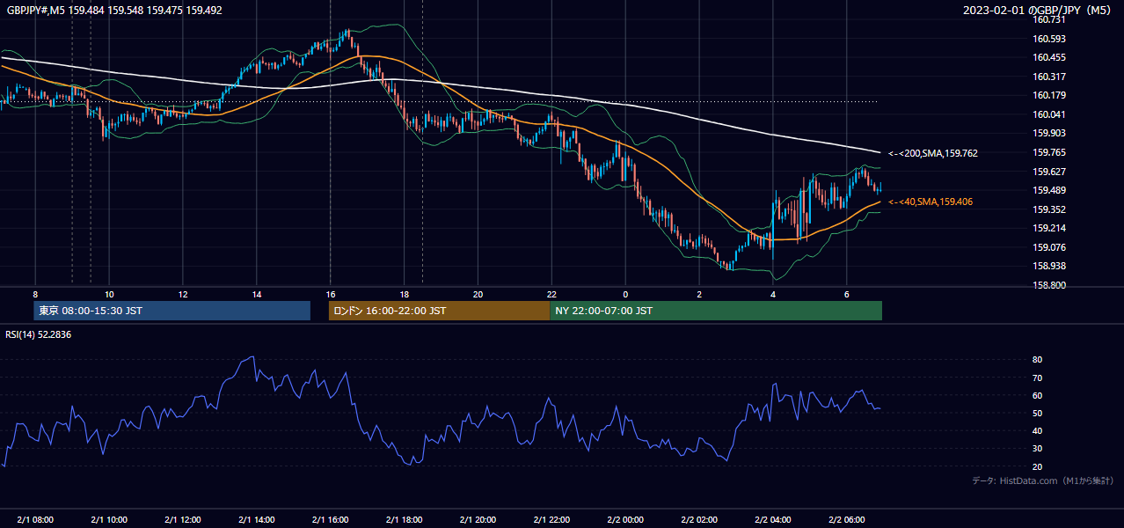Click price scale value 159.627
Screen dimensions: 1124x528
[1049, 172]
